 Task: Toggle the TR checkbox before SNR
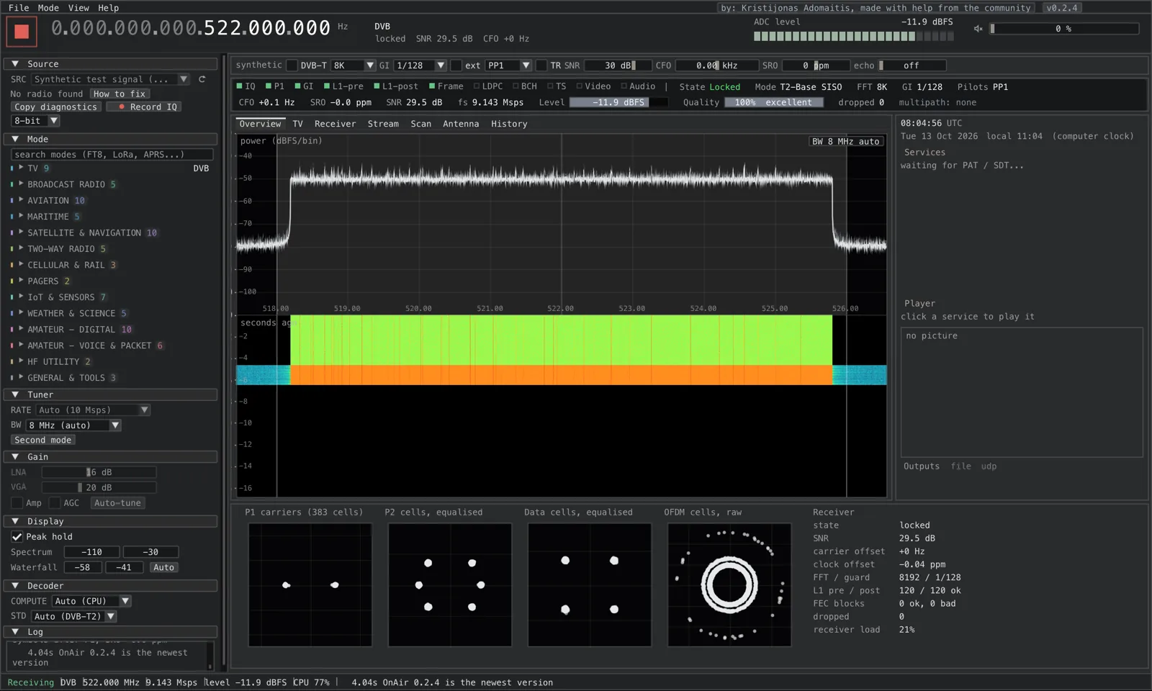click(x=541, y=66)
